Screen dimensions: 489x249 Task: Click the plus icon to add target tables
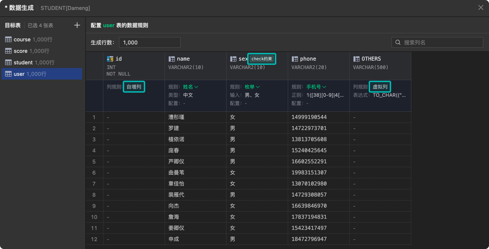click(x=77, y=25)
